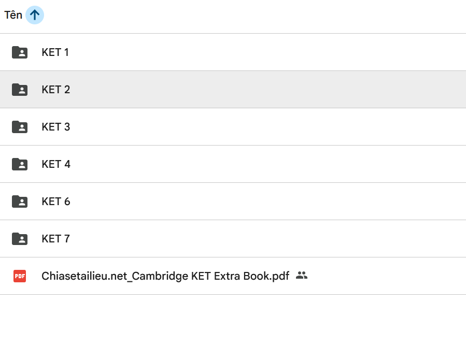Click the KET 1 shared folder icon

20,52
